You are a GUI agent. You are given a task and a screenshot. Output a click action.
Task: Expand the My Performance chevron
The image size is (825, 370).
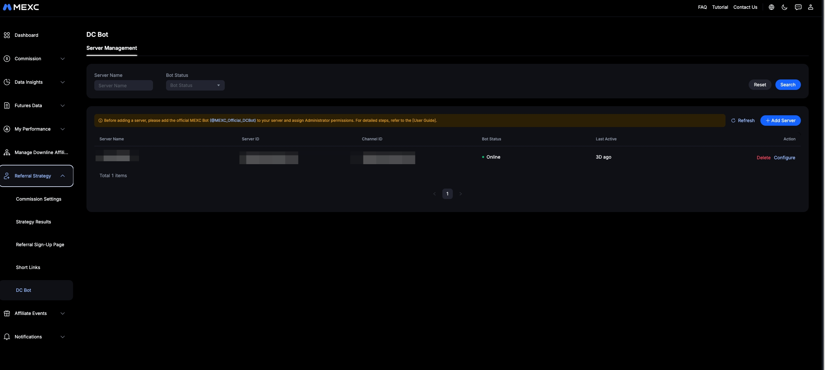point(63,129)
